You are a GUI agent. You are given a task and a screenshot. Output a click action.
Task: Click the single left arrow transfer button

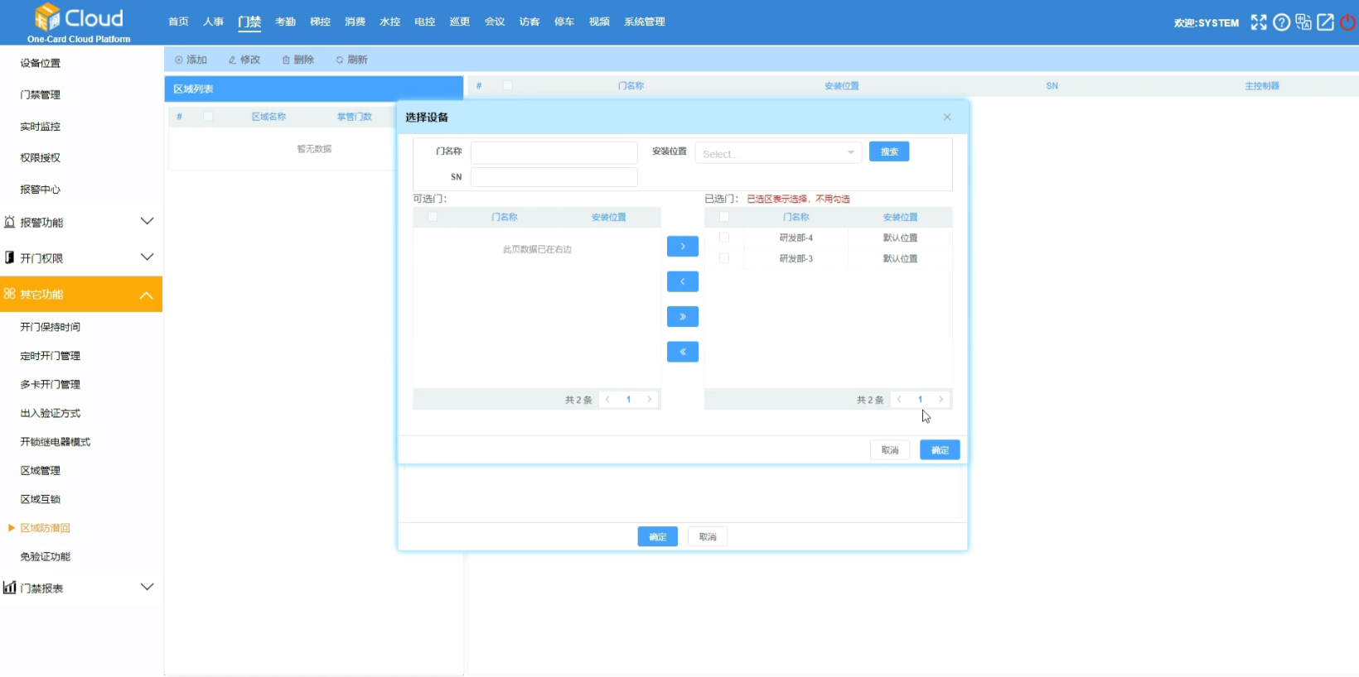[x=683, y=281]
